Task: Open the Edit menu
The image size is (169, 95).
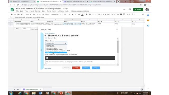Action: pos(22,11)
